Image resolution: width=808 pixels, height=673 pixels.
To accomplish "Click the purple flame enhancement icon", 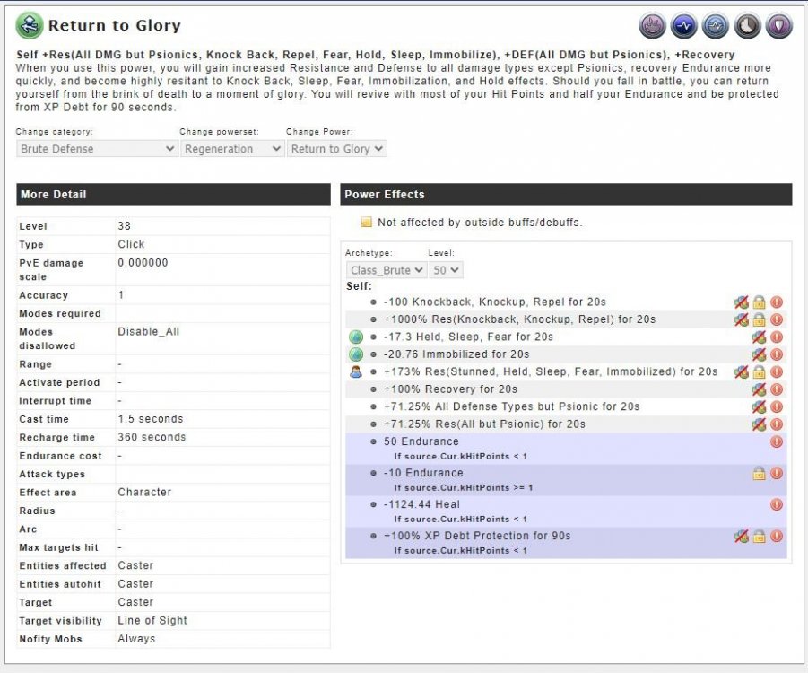I will coord(653,26).
